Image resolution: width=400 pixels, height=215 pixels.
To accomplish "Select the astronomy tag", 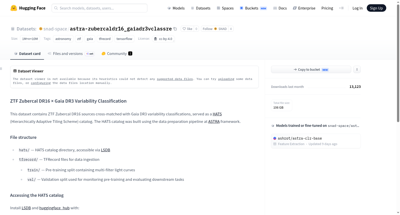I will tap(63, 39).
